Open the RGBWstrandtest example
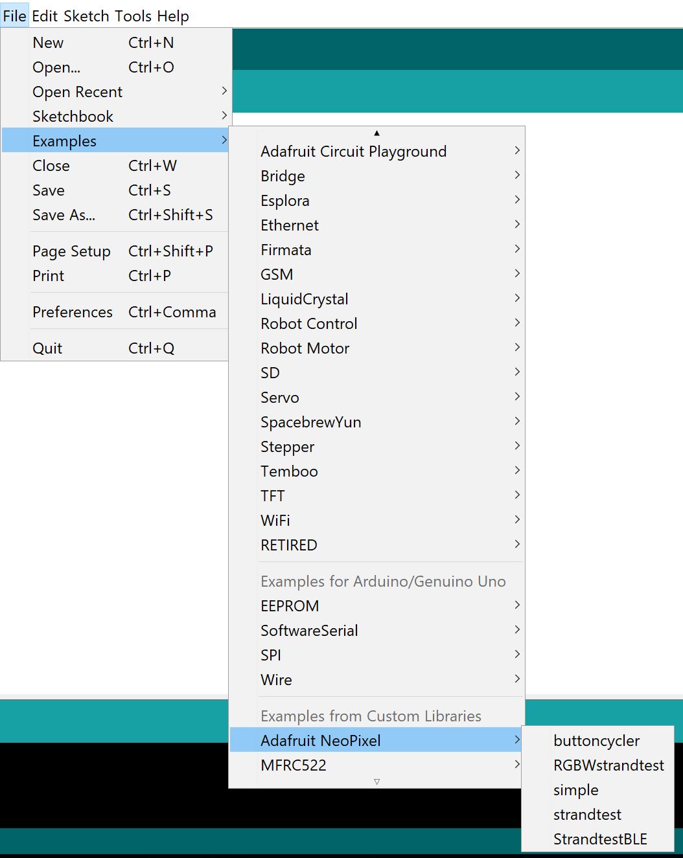 pyautogui.click(x=608, y=765)
